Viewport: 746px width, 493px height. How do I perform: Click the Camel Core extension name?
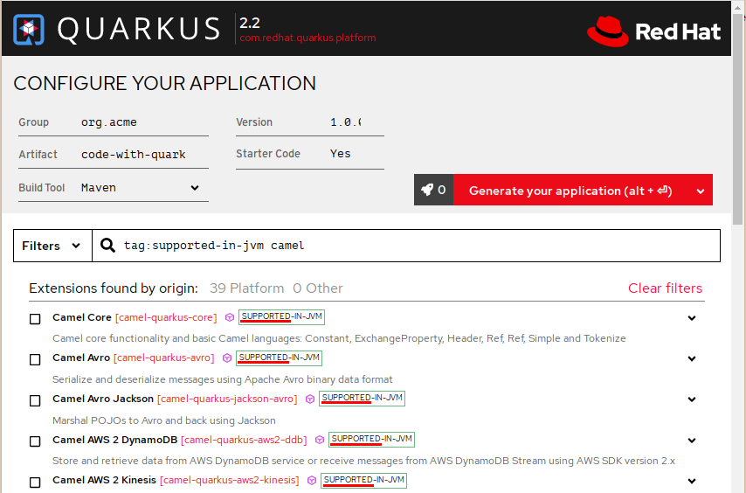pyautogui.click(x=82, y=317)
